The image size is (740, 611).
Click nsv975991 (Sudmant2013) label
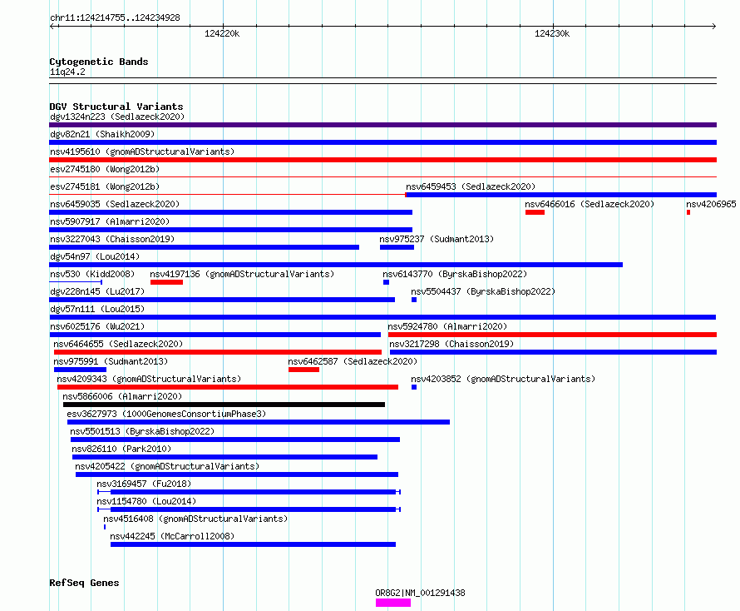coord(111,361)
